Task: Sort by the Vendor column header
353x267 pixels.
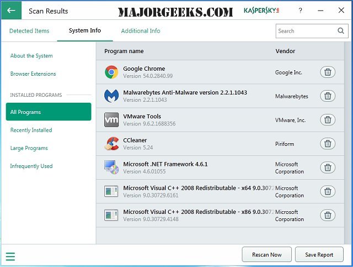Action: pos(285,51)
